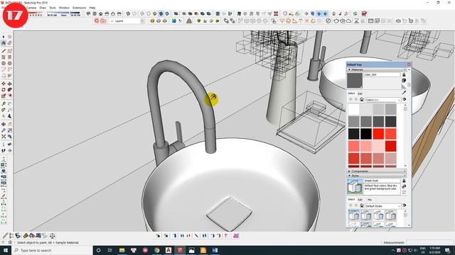Open the Tools menu

(53, 8)
